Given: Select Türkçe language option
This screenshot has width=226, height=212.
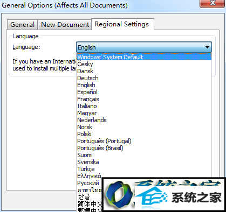Looking at the screenshot, I should [144, 169].
